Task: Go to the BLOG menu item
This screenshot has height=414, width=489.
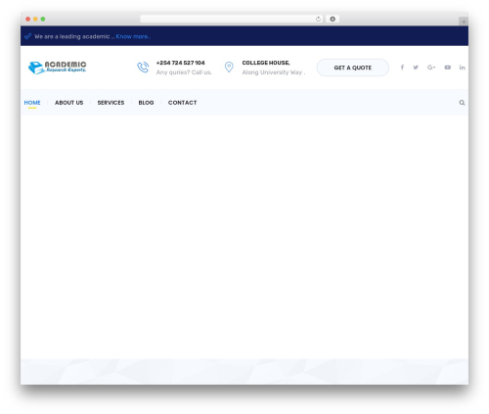Action: (x=146, y=103)
